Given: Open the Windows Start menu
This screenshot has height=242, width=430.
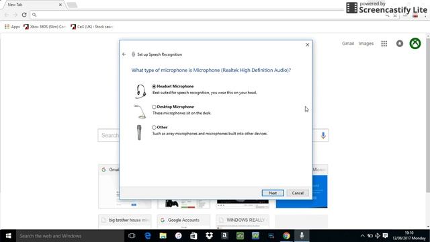Looking at the screenshot, I should (x=8, y=236).
